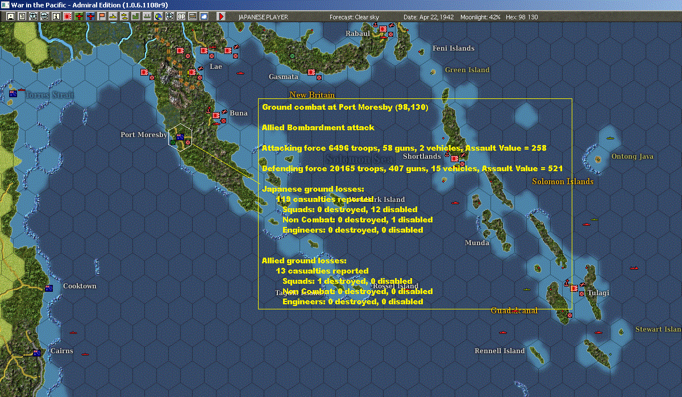Viewport: 682px width, 397px height.
Task: Click 'Hex: 98 130' in the status bar
Action: tap(522, 17)
